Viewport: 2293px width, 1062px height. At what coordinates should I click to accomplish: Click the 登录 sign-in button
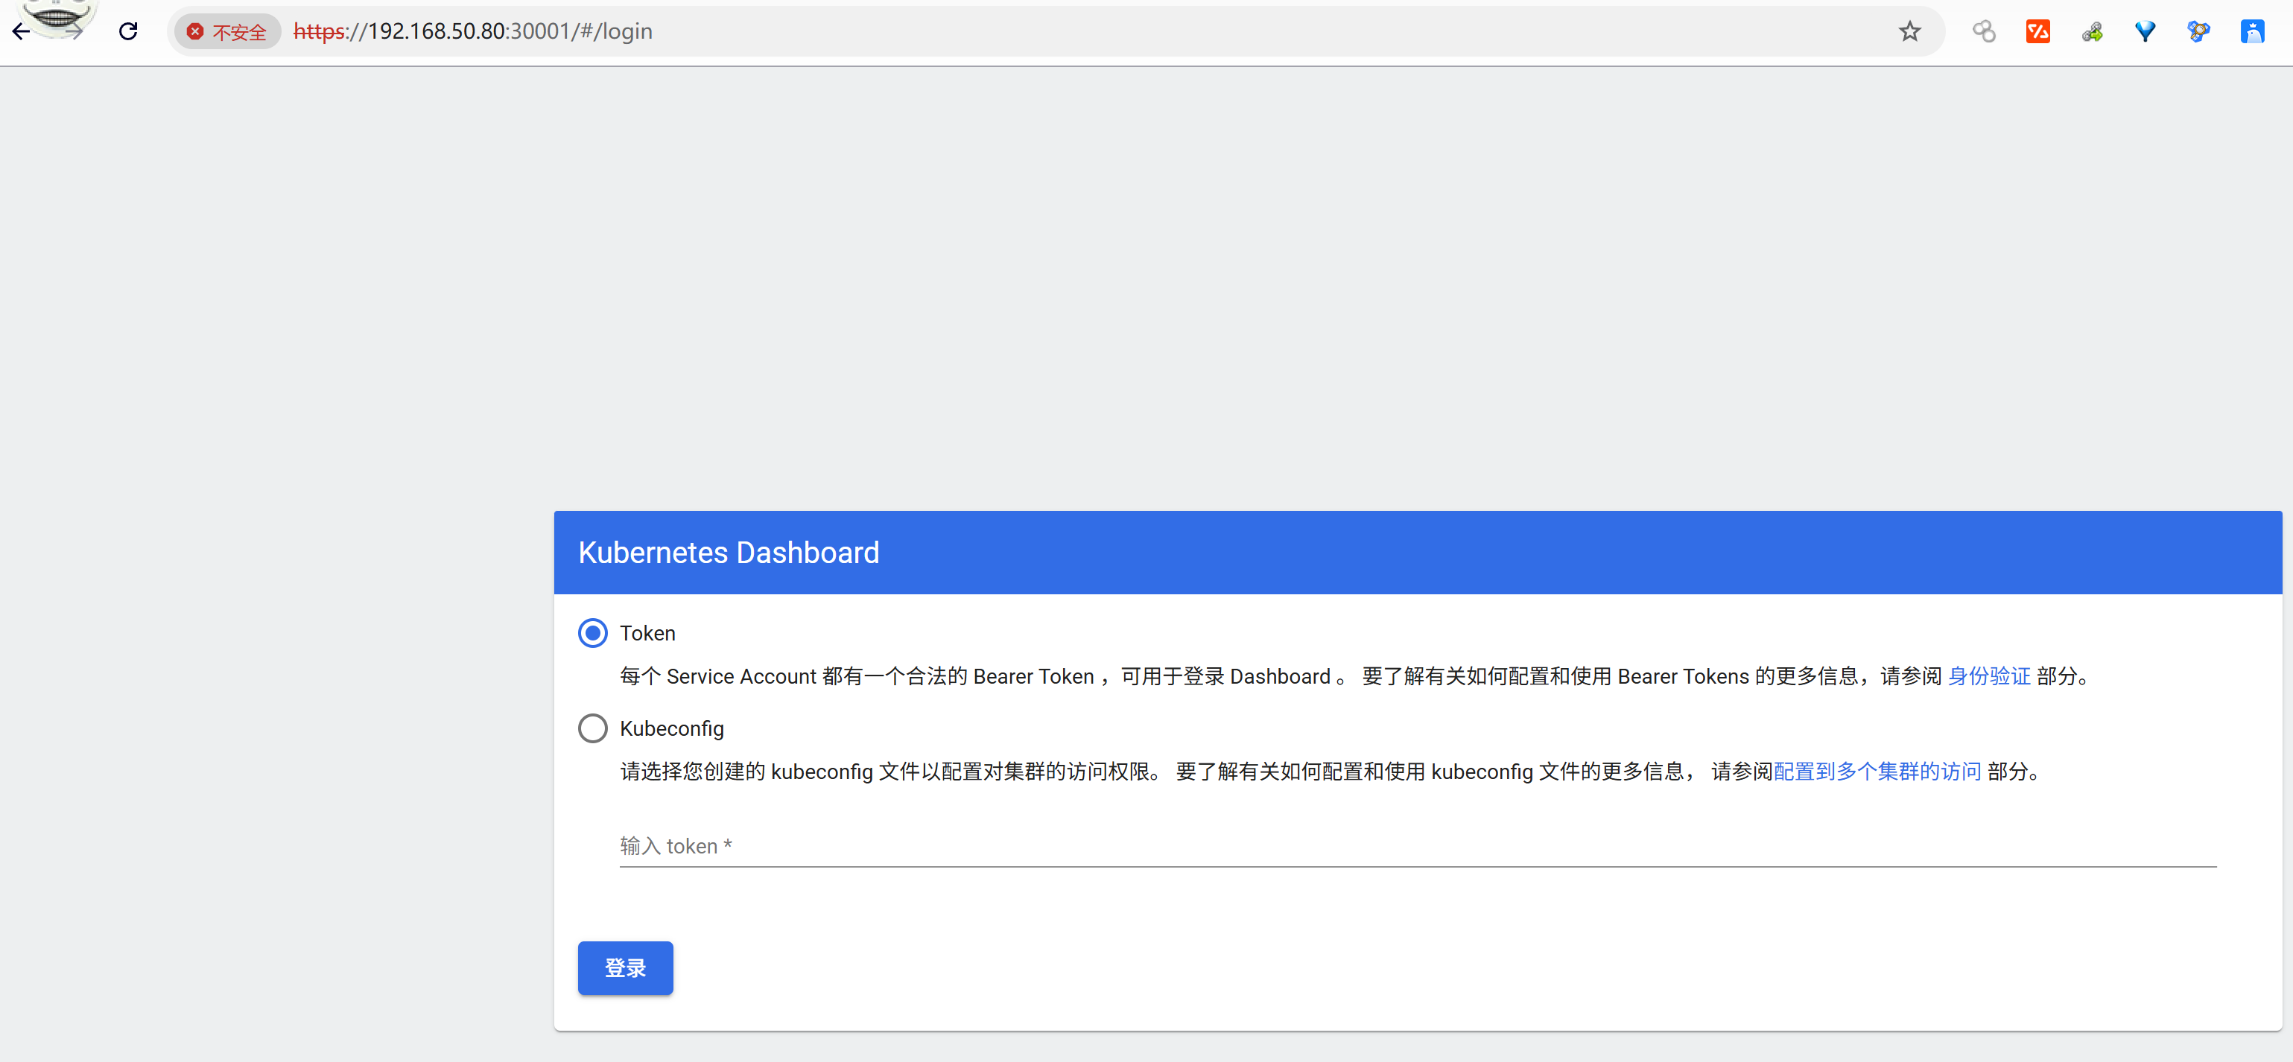tap(625, 967)
